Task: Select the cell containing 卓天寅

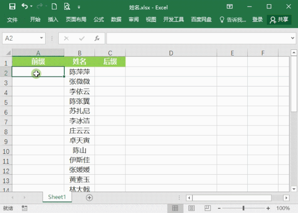Action: pos(80,140)
